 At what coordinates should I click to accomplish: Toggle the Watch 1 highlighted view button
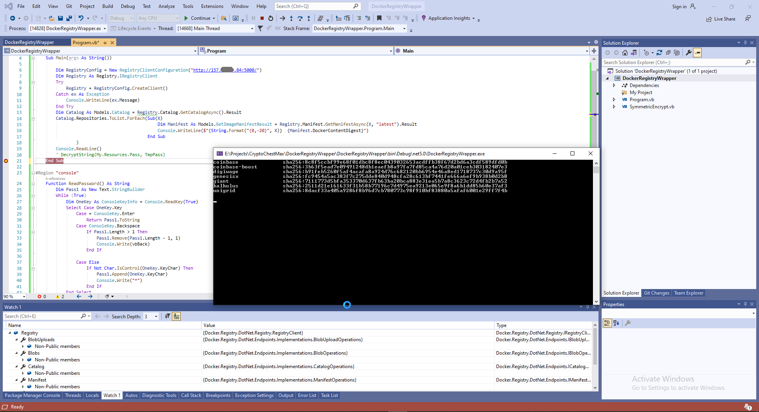pos(176,316)
